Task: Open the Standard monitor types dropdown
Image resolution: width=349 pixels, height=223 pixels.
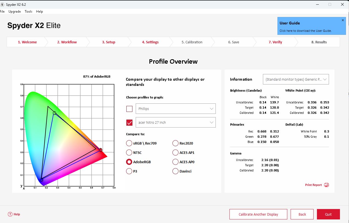Action: 296,79
